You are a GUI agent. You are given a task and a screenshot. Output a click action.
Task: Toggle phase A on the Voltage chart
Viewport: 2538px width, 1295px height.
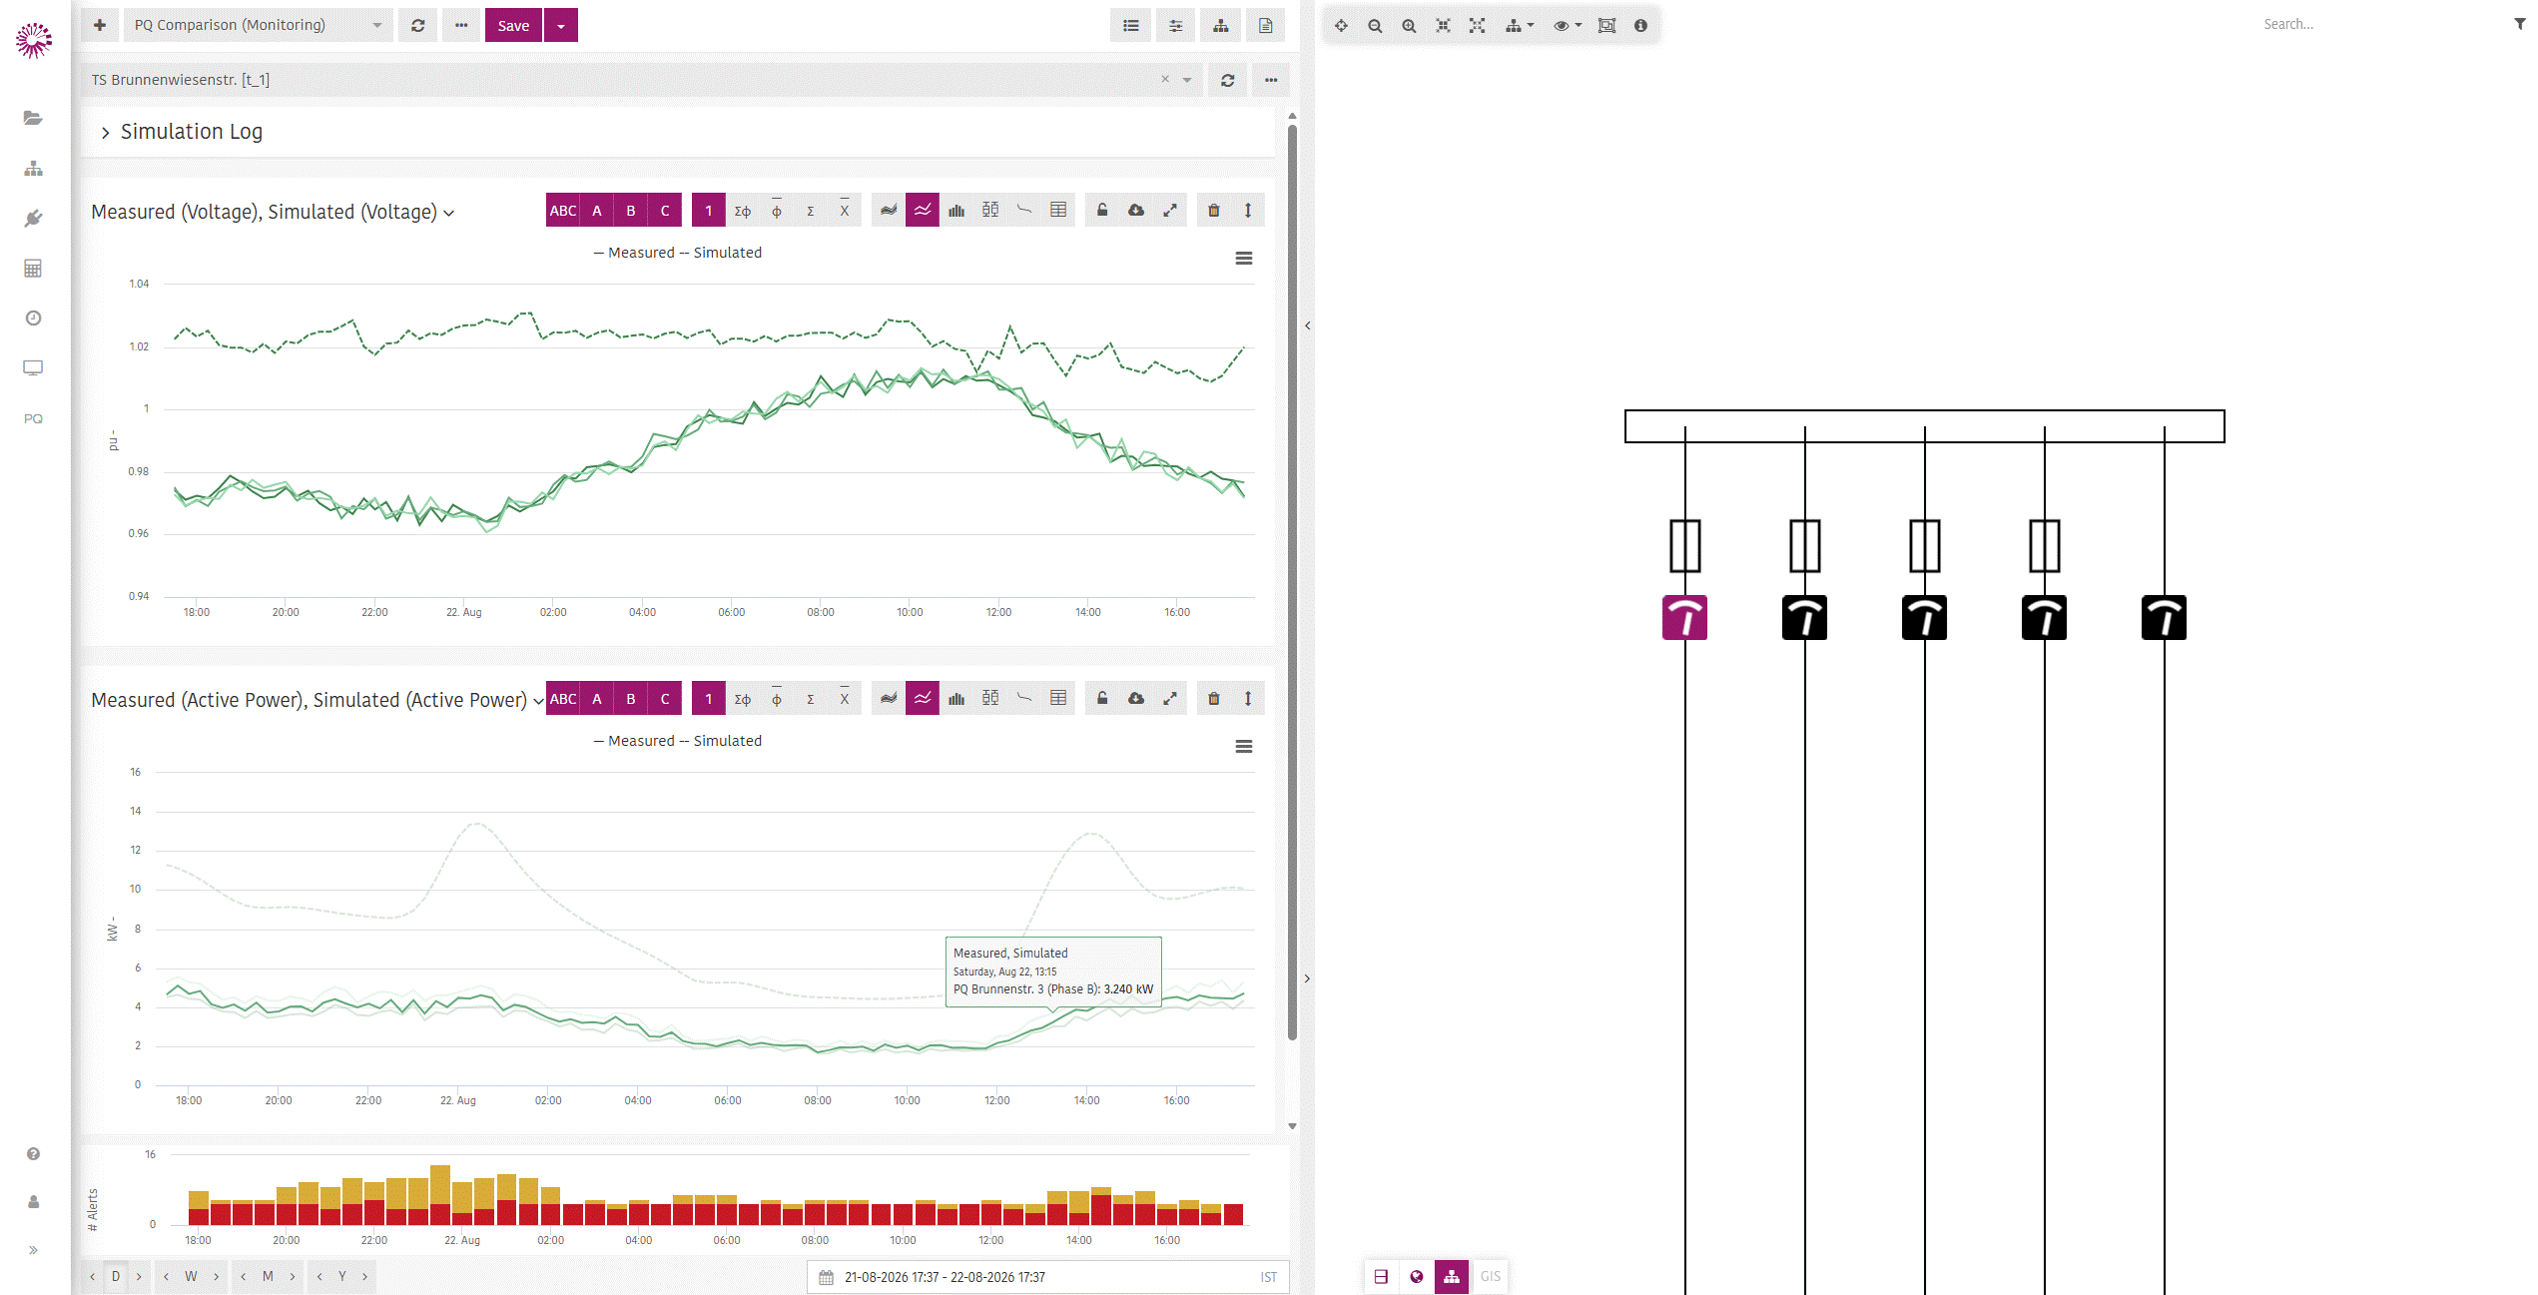pos(597,210)
